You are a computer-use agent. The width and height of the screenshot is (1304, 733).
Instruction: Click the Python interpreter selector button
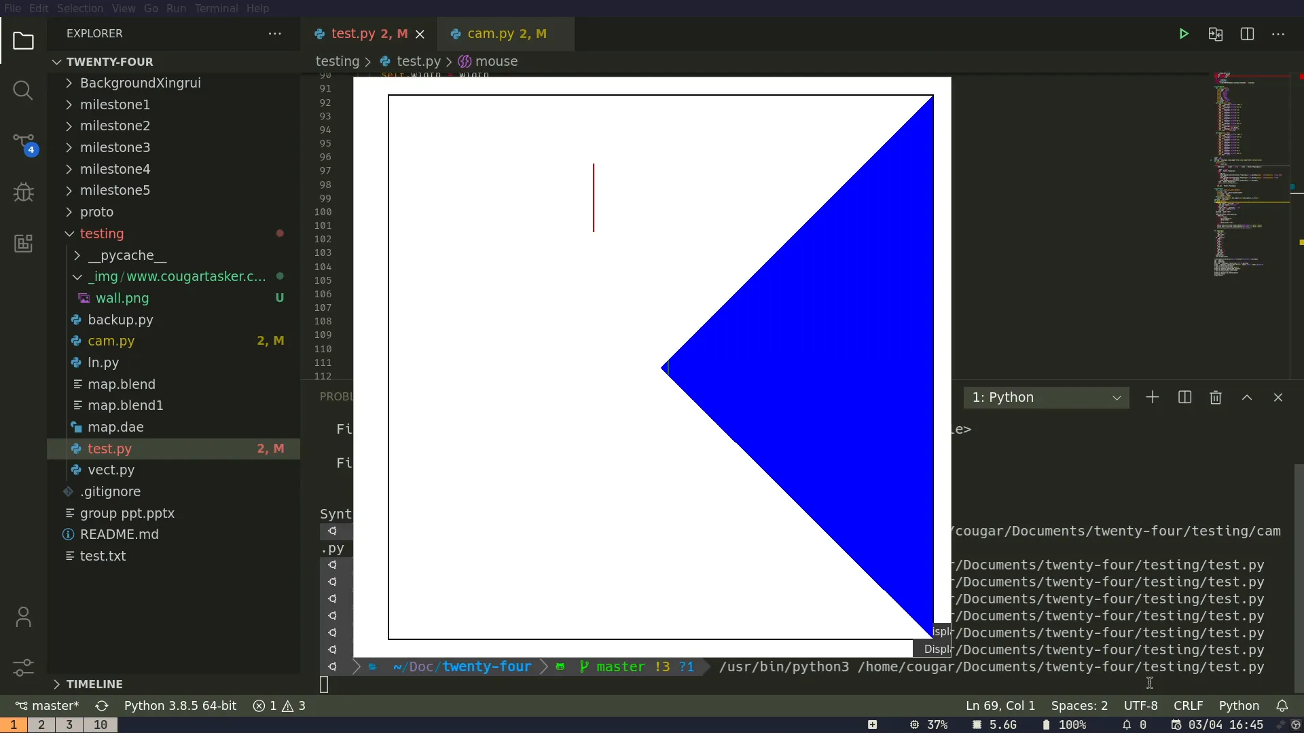tap(179, 706)
